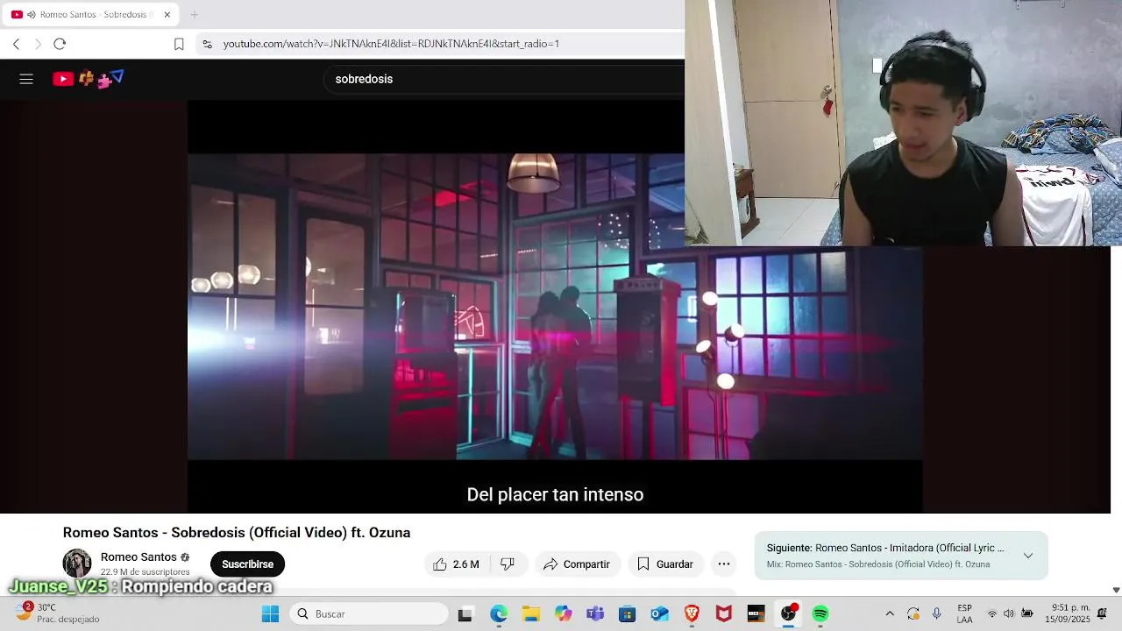Click the YouTube search box with sobredosis
This screenshot has width=1122, height=631.
pyautogui.click(x=504, y=79)
